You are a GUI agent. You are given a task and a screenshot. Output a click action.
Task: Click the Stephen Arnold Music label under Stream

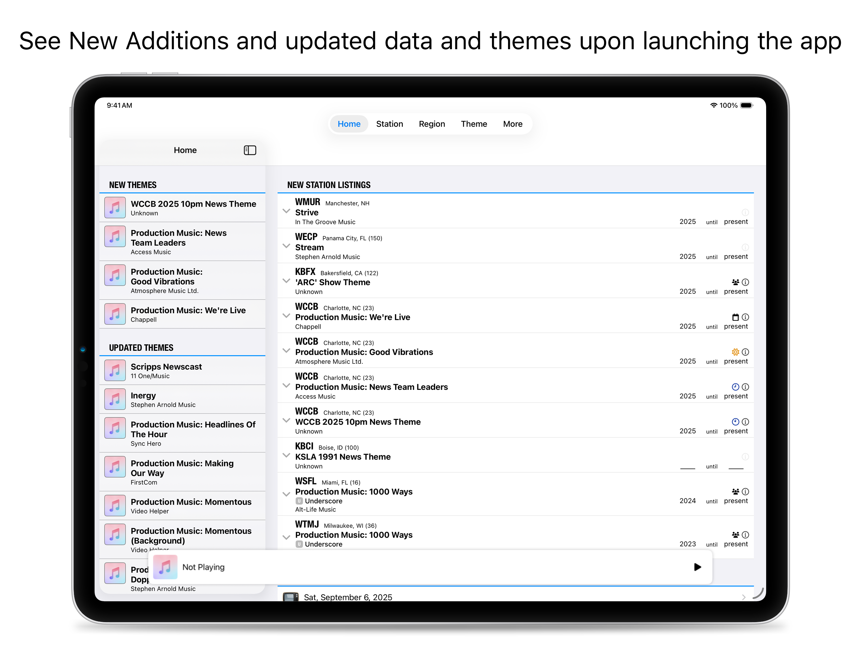[327, 257]
